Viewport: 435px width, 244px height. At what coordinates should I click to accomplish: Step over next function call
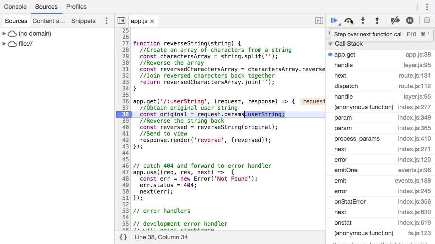coord(349,21)
